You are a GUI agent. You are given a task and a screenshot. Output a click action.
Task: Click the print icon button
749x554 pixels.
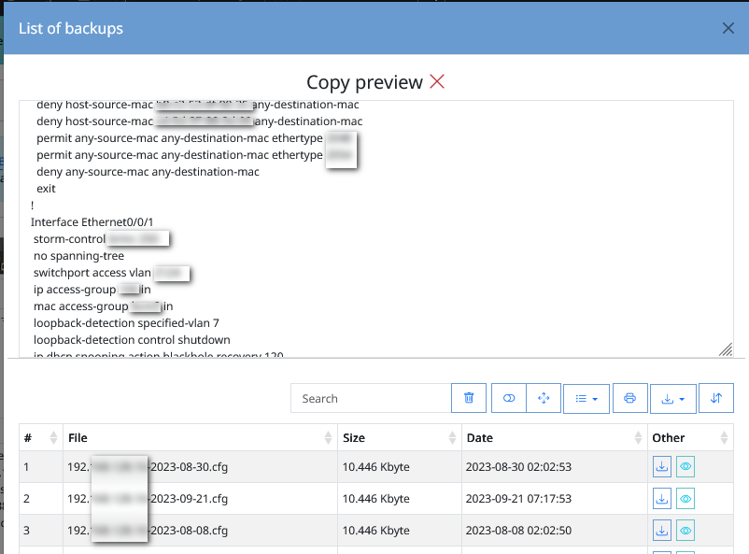tap(630, 398)
